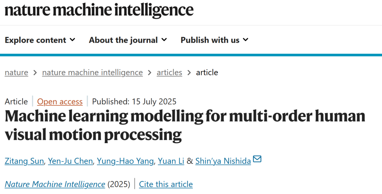
Task: Click the Nature Machine Intelligence header logo
Action: click(x=99, y=10)
